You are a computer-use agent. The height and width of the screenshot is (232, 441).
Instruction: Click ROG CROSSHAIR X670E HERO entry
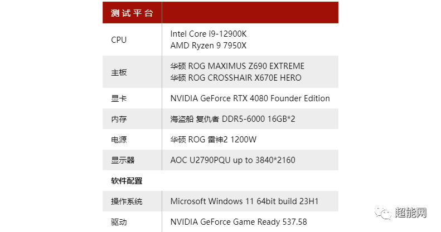(x=236, y=78)
